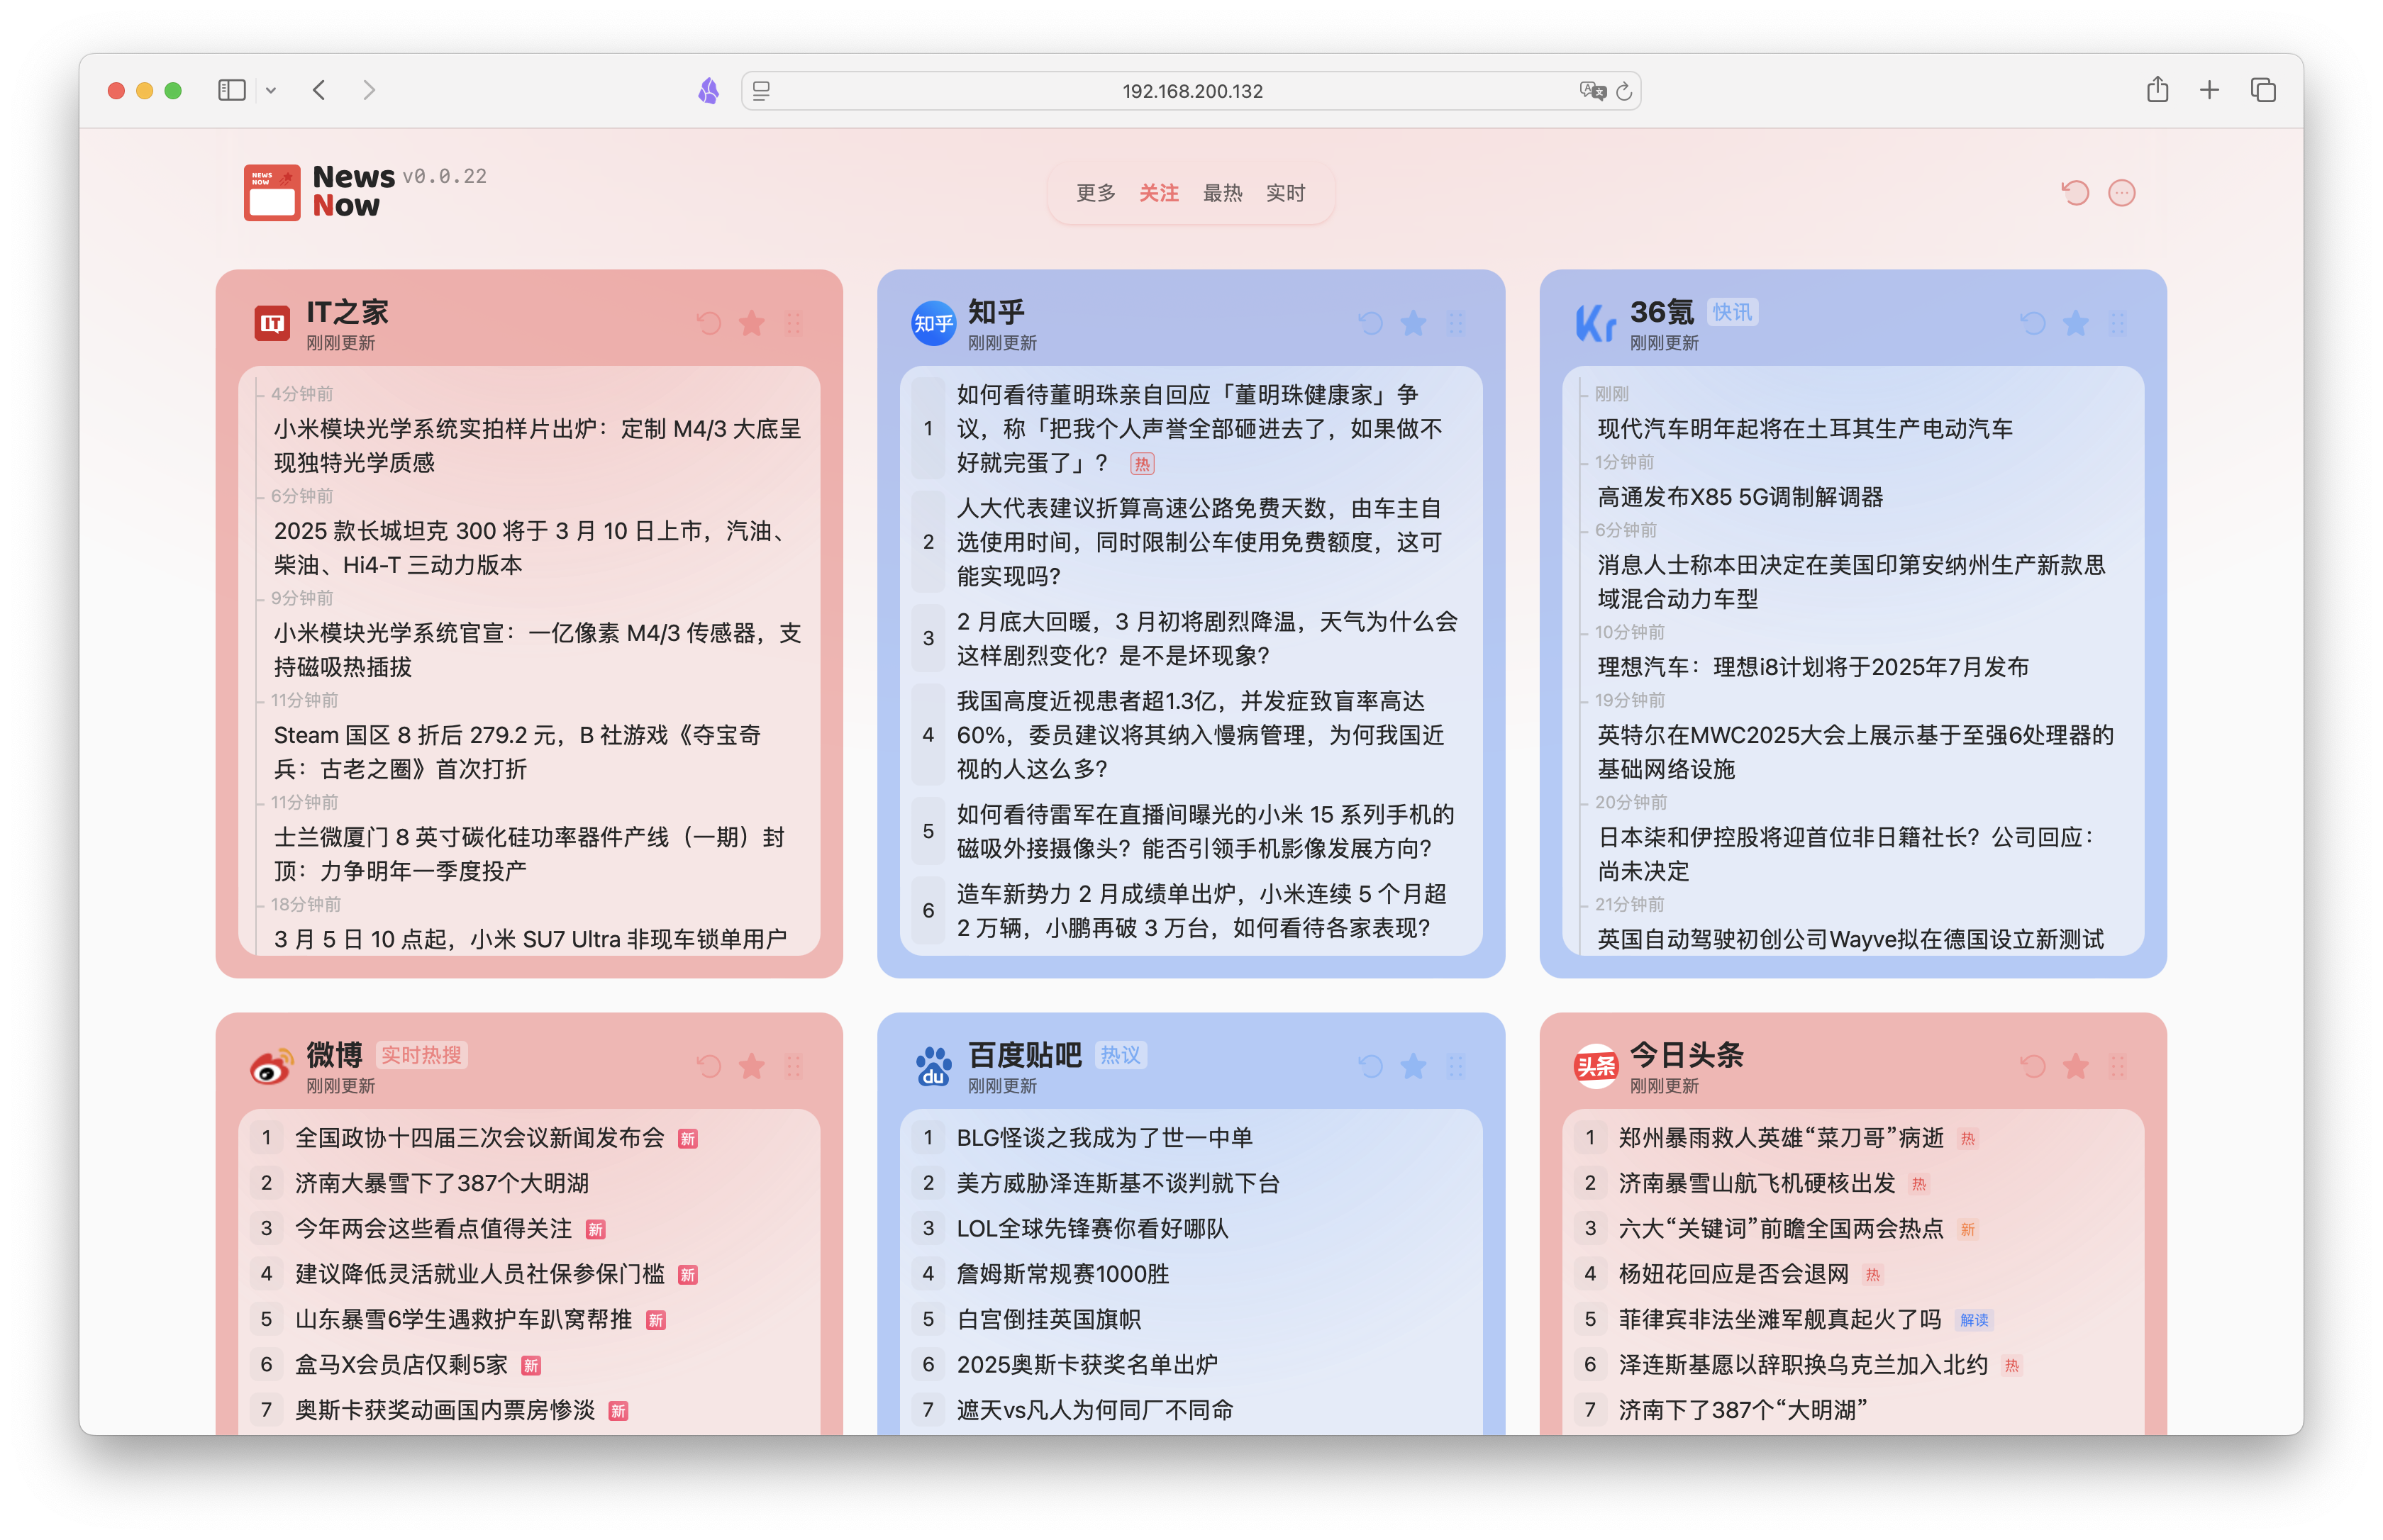Click the 知乎 card drag handle
Screen dimensions: 2383x1540
(1455, 323)
